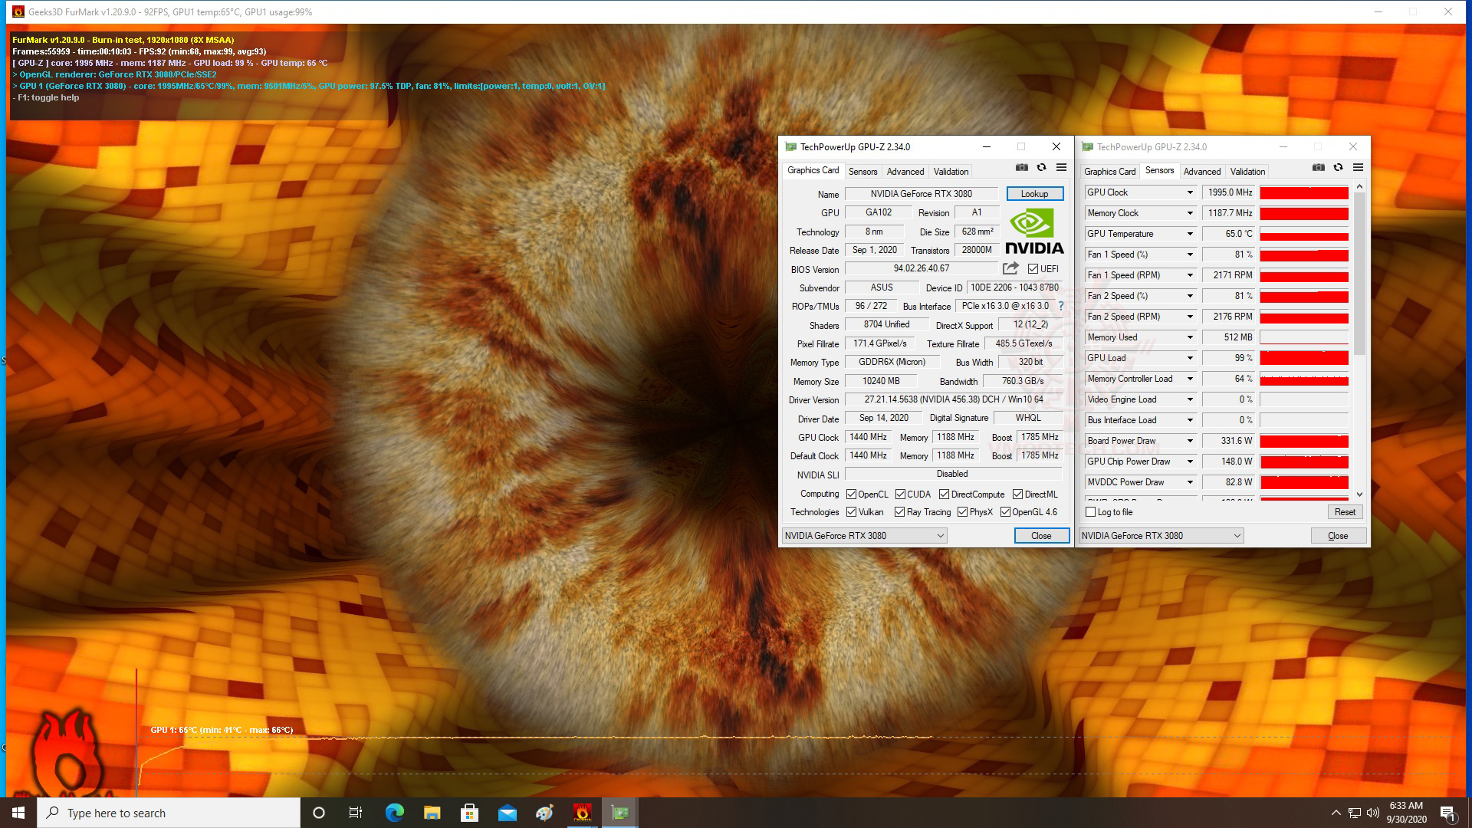Click the Bus Interface question mark icon

click(1061, 306)
